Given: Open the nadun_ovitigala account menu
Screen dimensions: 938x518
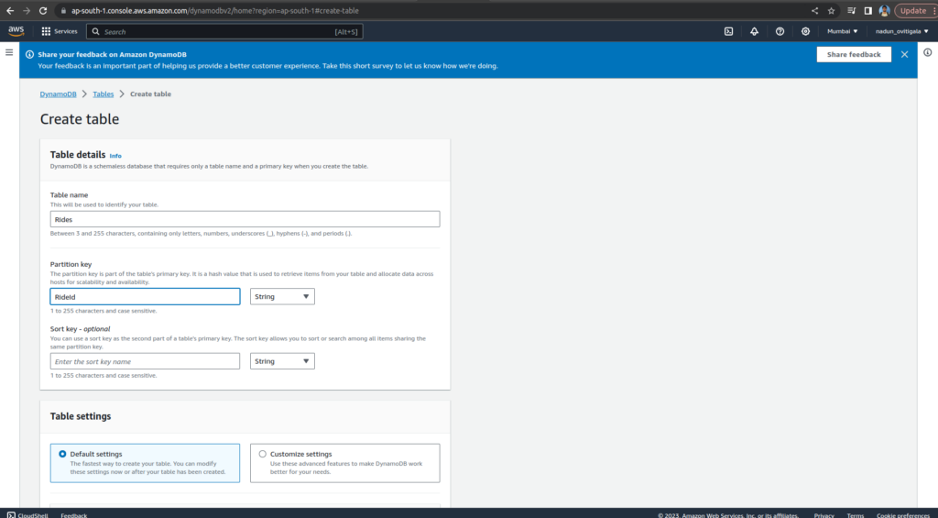Looking at the screenshot, I should [x=902, y=31].
